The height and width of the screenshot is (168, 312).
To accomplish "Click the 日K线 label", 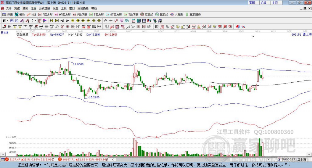I will pyautogui.click(x=5, y=33).
